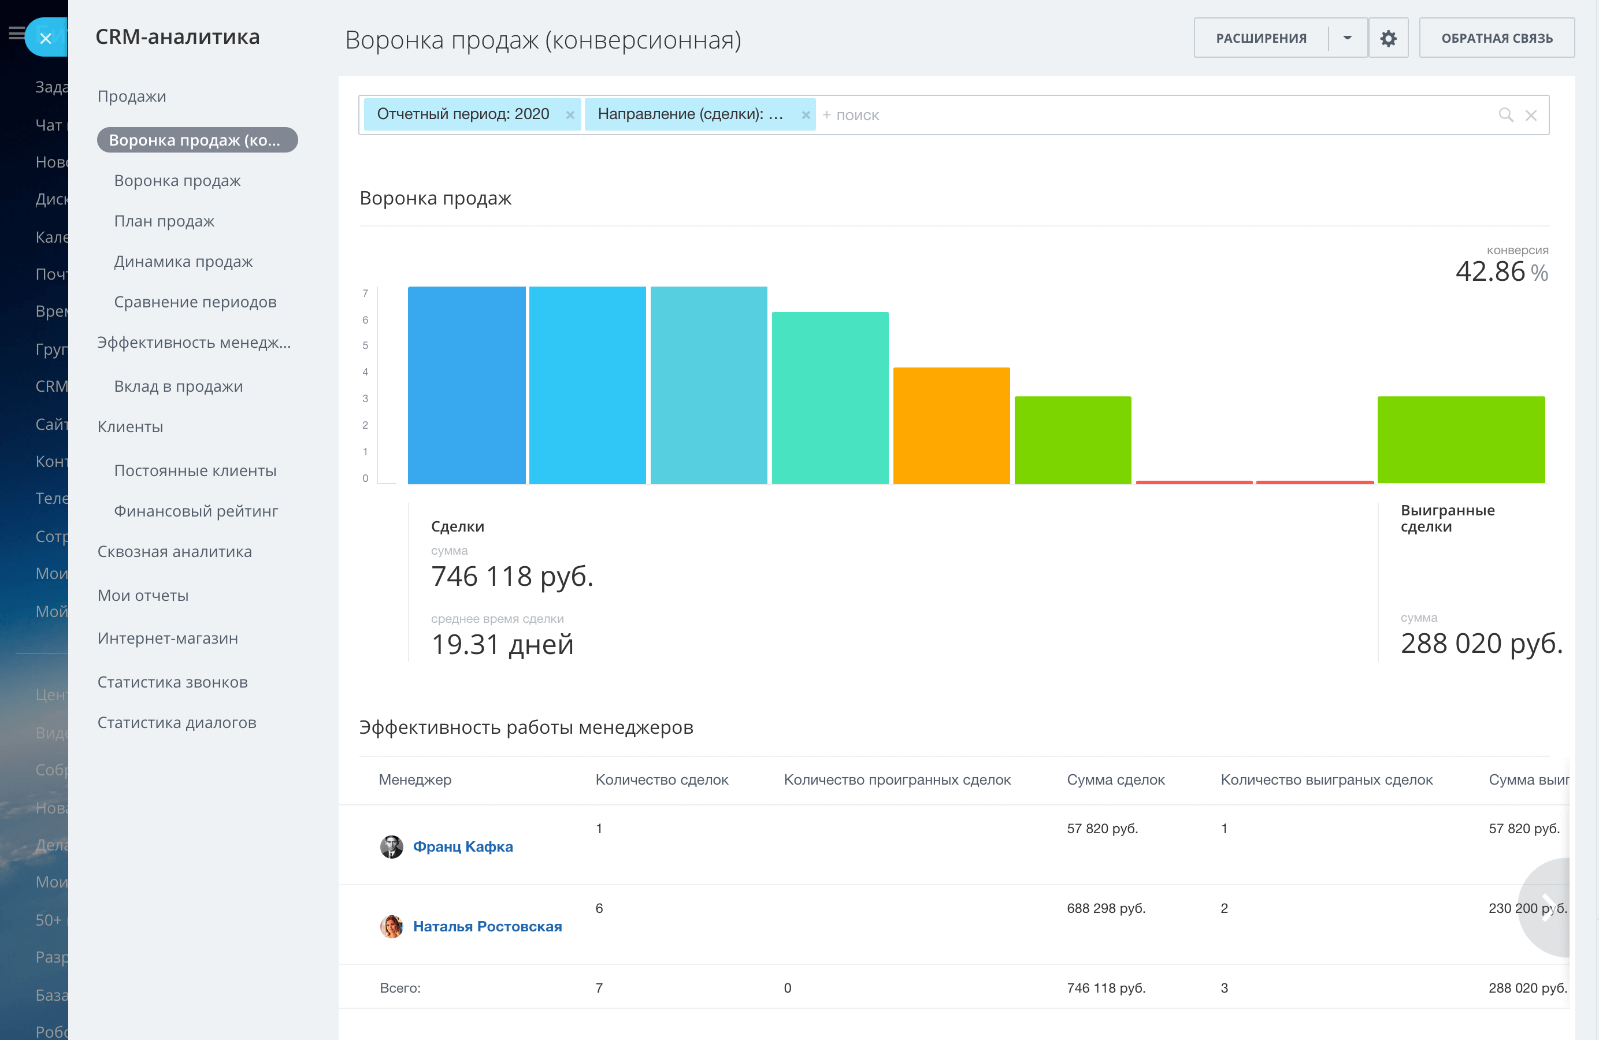Click the Сумма сделок column header

click(x=1115, y=779)
